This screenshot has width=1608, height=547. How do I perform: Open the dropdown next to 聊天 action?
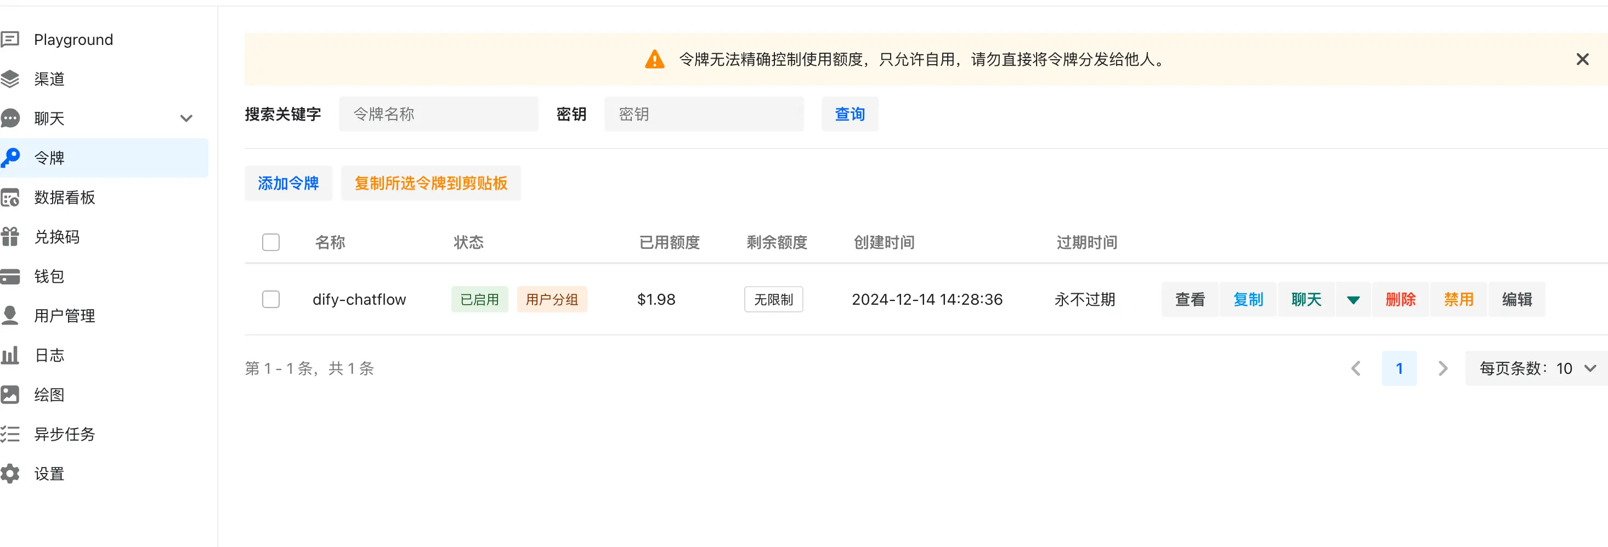click(x=1352, y=299)
